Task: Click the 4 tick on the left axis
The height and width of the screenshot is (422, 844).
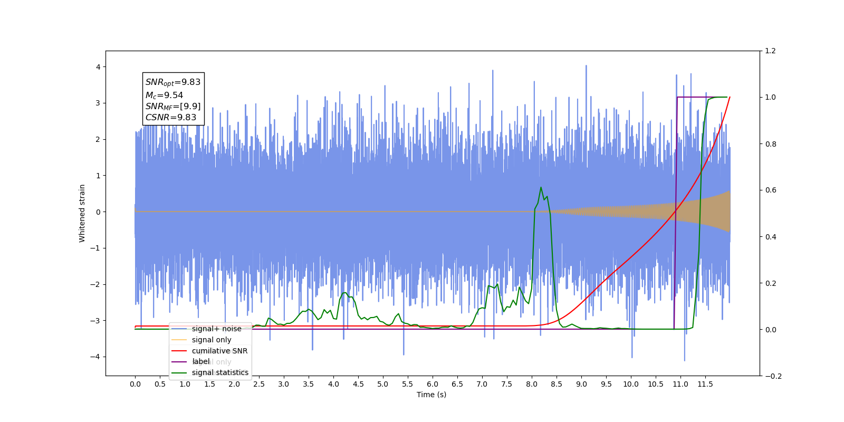Action: coord(98,67)
